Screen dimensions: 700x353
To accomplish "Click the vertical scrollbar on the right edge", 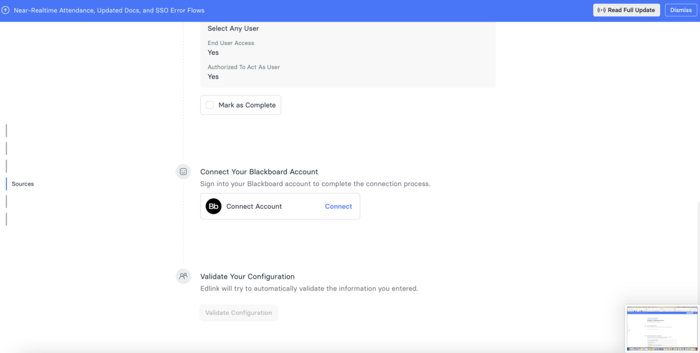I will [697, 250].
